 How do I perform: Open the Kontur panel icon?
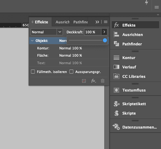116,58
